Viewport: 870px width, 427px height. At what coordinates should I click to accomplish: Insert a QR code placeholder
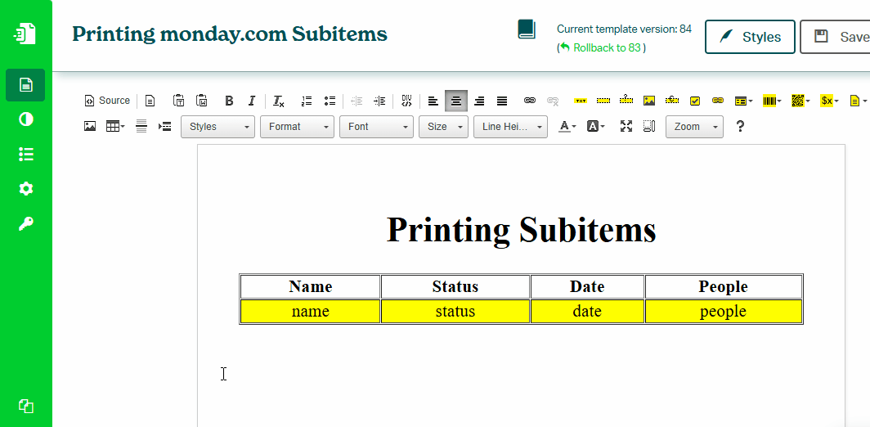coord(800,101)
